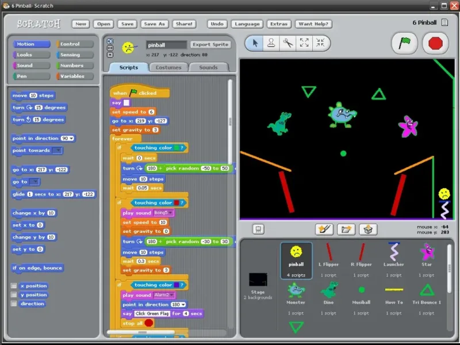Viewport: 460px width, 345px height.
Task: Click the Open button
Action: click(x=103, y=24)
